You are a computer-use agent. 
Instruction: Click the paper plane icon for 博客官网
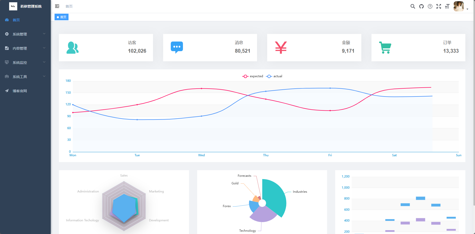[x=7, y=91]
